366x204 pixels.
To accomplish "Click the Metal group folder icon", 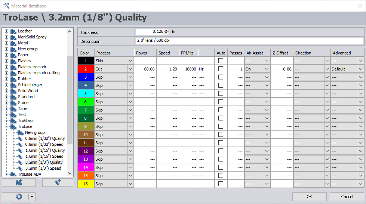I will (x=13, y=43).
